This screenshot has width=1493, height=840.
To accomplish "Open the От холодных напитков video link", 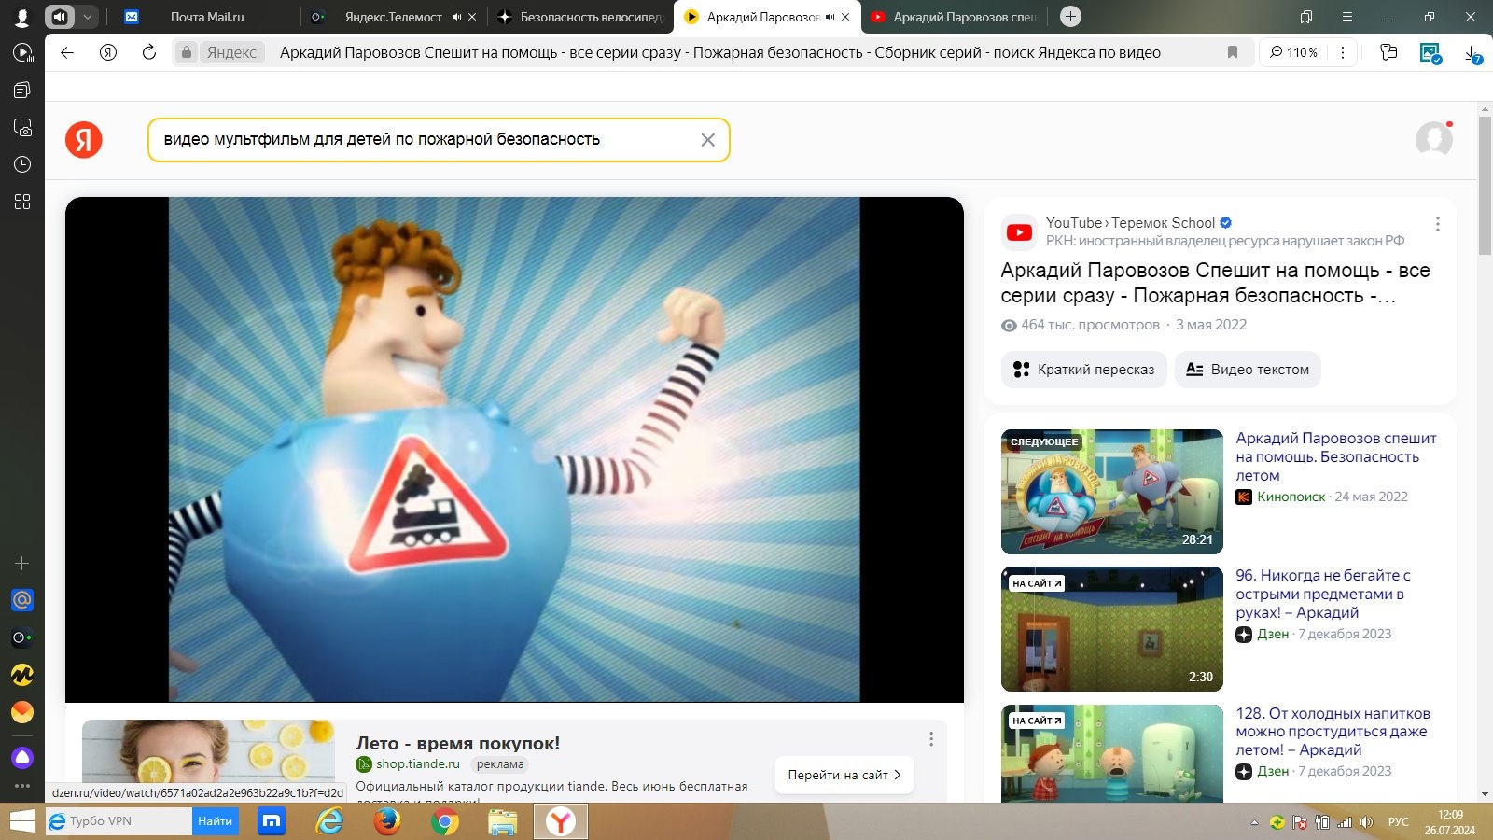I will click(1333, 732).
